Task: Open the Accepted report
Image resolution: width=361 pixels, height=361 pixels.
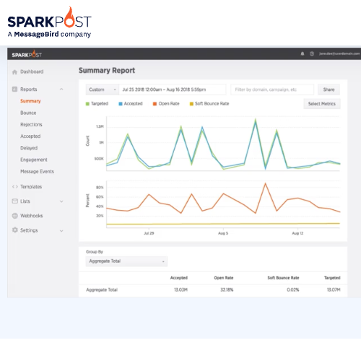Action: coord(30,136)
